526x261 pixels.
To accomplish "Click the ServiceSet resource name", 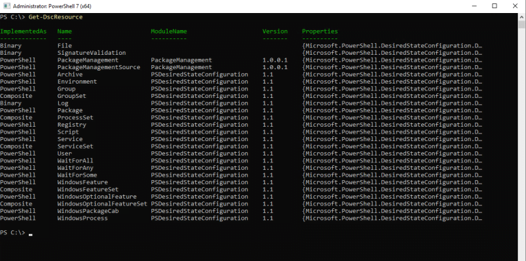I will pyautogui.click(x=75, y=147).
